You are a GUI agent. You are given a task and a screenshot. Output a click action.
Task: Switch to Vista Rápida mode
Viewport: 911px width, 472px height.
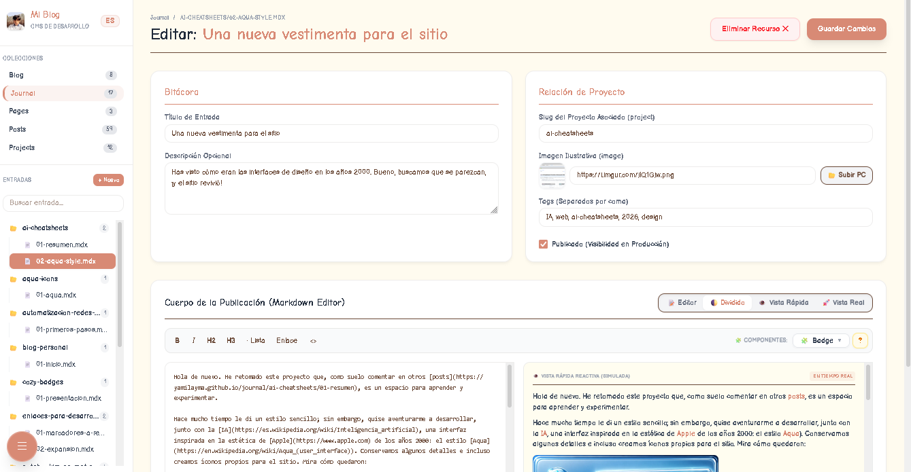point(784,303)
